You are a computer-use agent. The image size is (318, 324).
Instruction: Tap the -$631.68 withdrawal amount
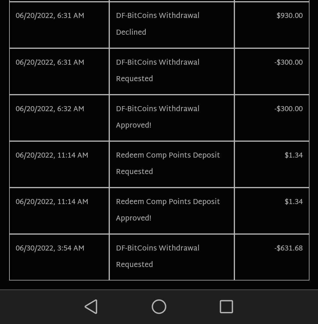(x=288, y=248)
